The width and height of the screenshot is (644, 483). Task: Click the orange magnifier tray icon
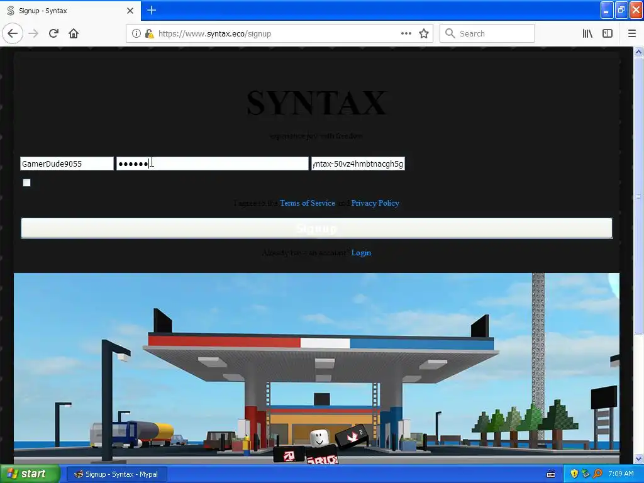pos(597,474)
